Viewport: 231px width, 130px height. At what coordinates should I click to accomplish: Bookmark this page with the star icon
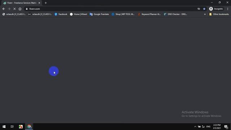point(204,9)
